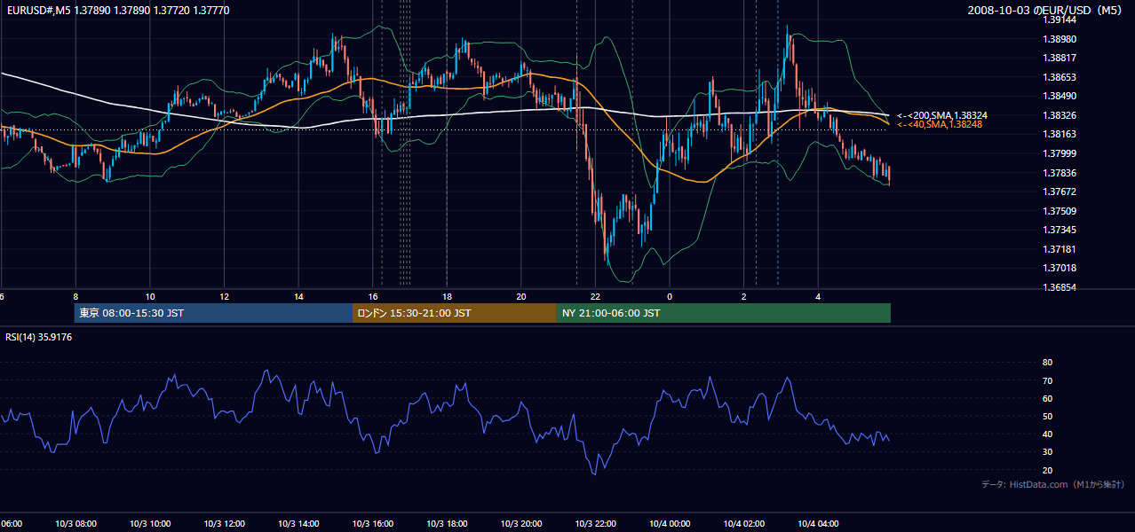Click the 10/4 04:00 time label

[x=819, y=524]
